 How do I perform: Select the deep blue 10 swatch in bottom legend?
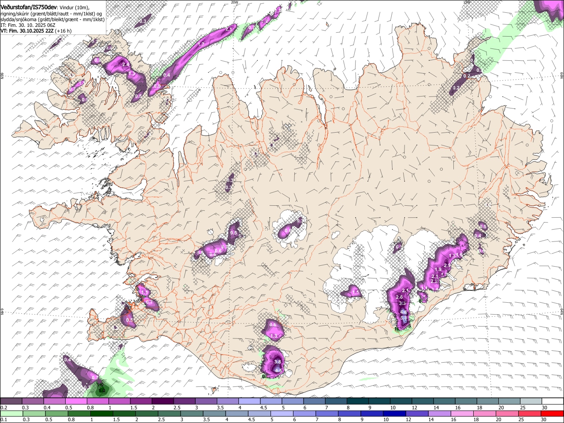394,414
